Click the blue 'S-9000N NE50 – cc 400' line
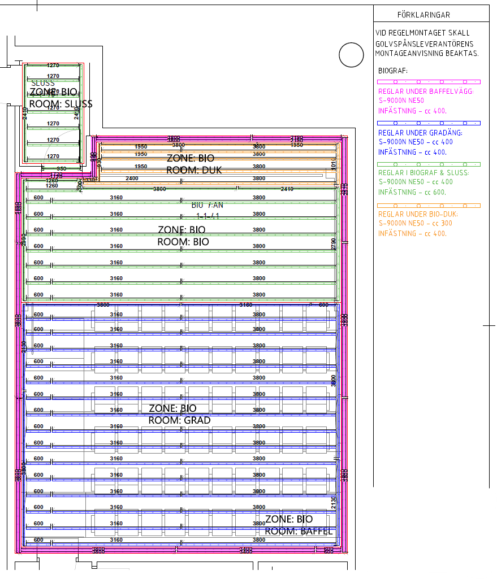The height and width of the screenshot is (579, 497). point(416,142)
